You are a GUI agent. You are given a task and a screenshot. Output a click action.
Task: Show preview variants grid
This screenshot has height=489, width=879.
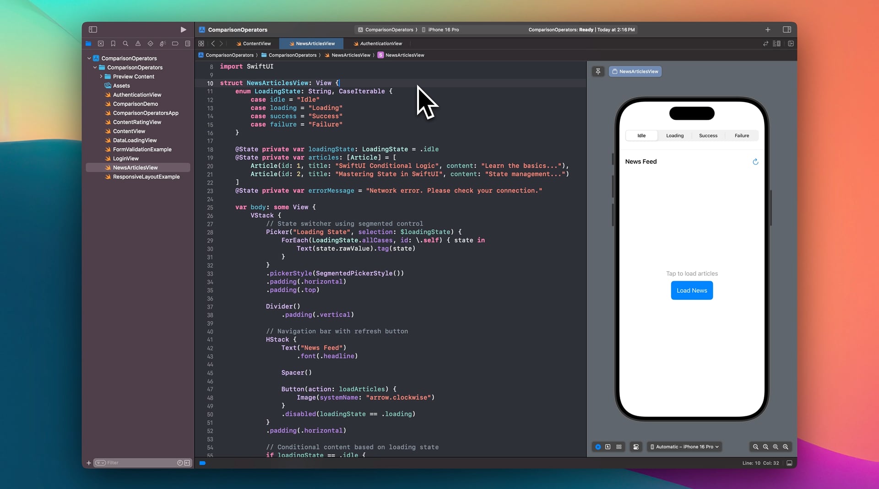(619, 447)
